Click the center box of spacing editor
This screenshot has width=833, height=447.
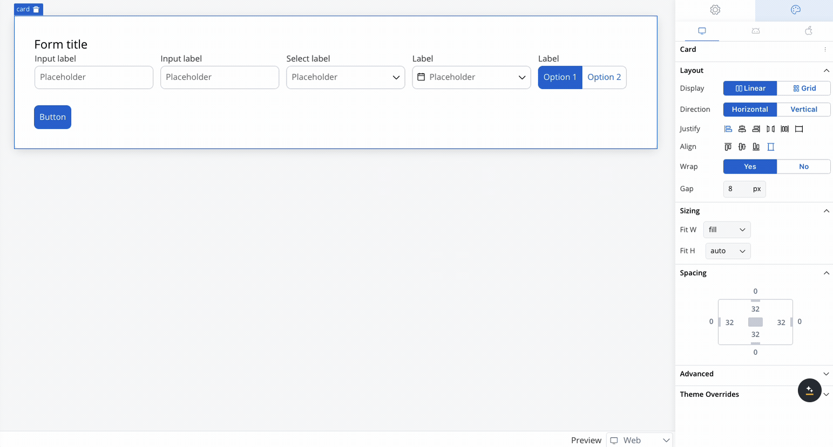tap(755, 322)
